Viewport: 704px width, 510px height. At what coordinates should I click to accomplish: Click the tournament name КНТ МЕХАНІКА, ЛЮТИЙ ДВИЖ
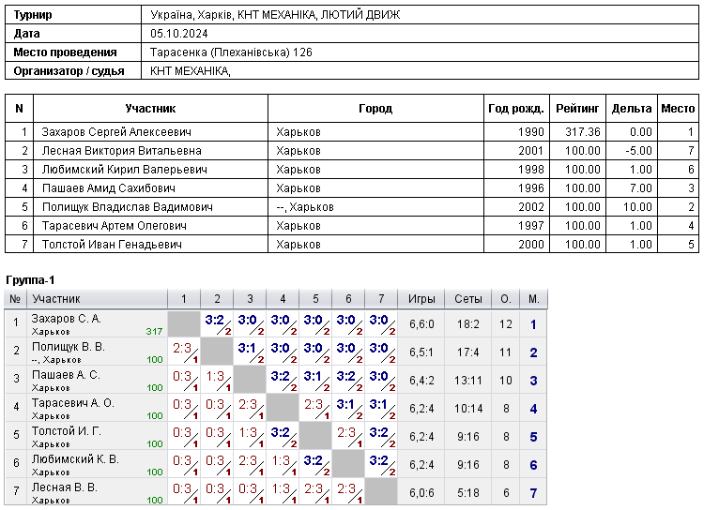point(318,15)
